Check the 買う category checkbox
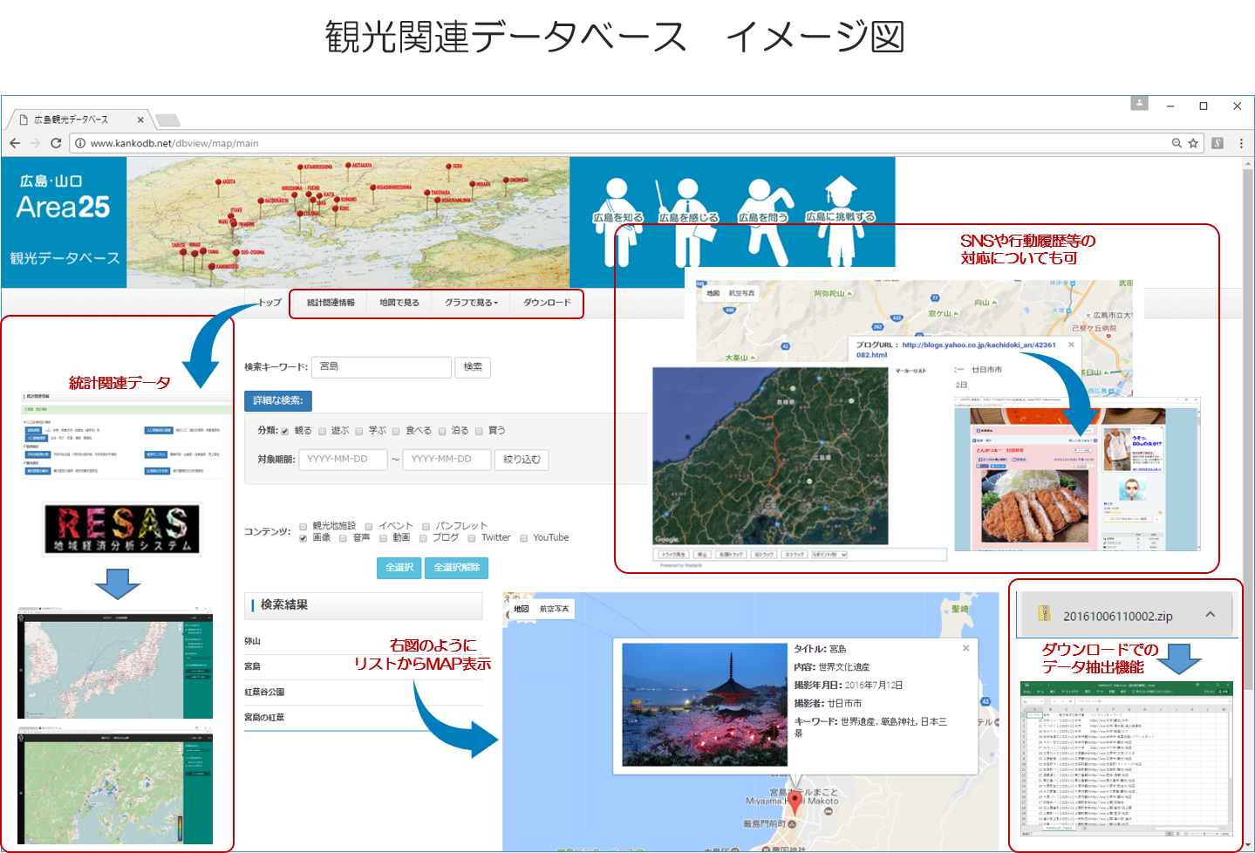 pos(479,431)
